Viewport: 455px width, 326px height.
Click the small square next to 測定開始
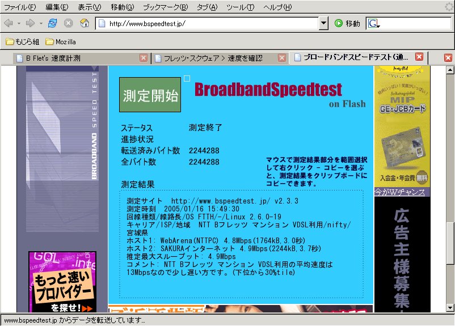coord(187,78)
